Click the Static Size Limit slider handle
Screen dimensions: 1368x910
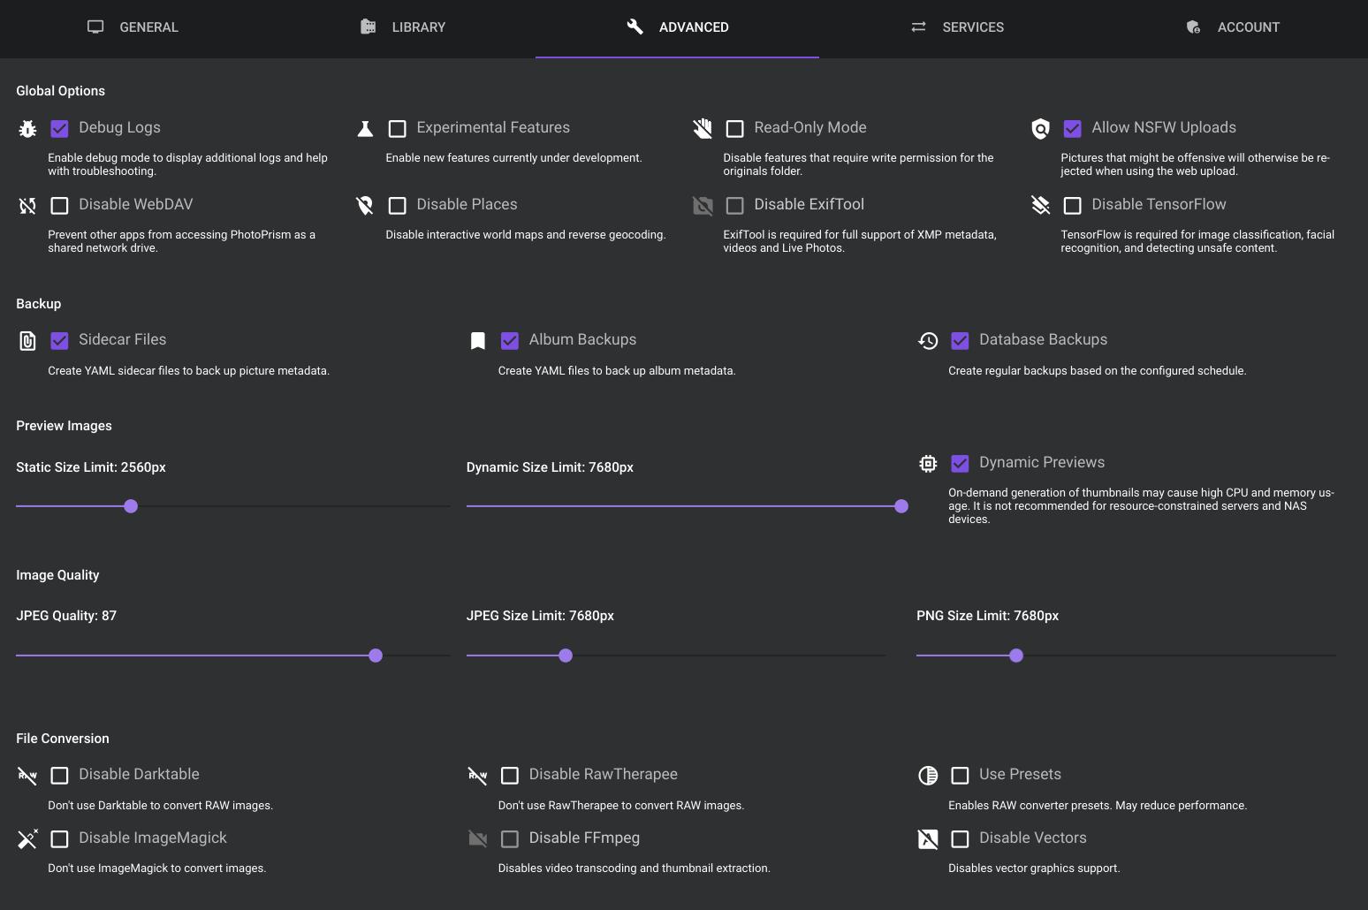point(131,506)
